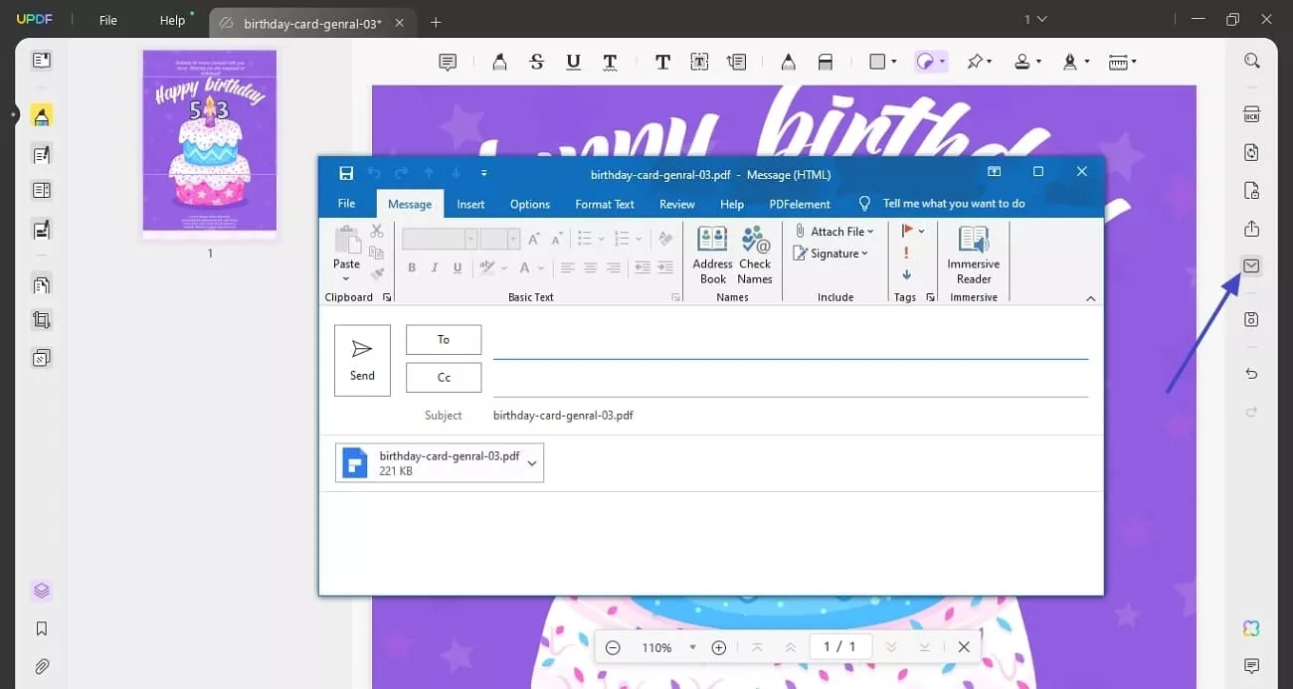Add a sticky note comment
Viewport: 1293px width, 689px height.
tap(448, 62)
